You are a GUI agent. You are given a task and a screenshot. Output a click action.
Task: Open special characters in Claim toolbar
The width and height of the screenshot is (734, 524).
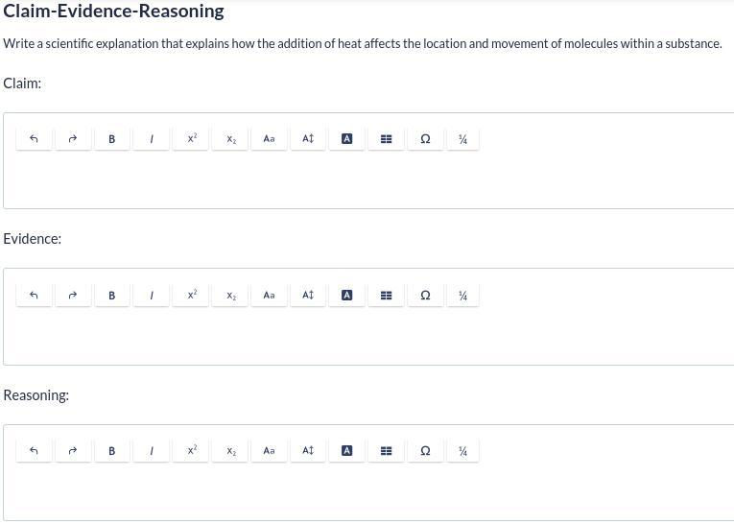[425, 139]
